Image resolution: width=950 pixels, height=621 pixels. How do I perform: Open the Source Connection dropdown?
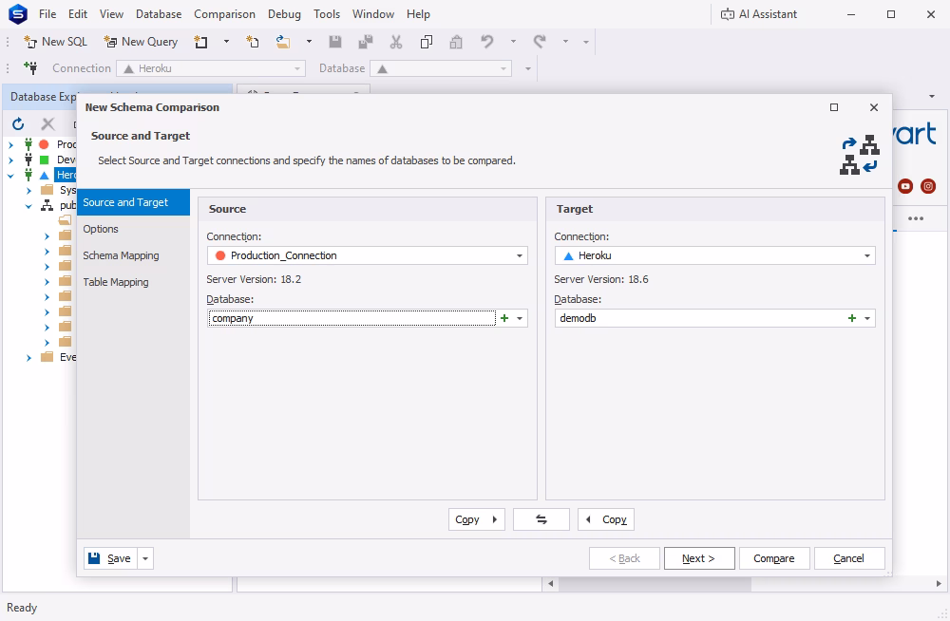tap(520, 255)
